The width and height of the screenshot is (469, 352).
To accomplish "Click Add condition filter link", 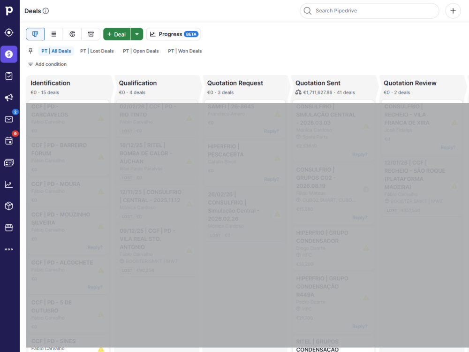I will (x=47, y=64).
